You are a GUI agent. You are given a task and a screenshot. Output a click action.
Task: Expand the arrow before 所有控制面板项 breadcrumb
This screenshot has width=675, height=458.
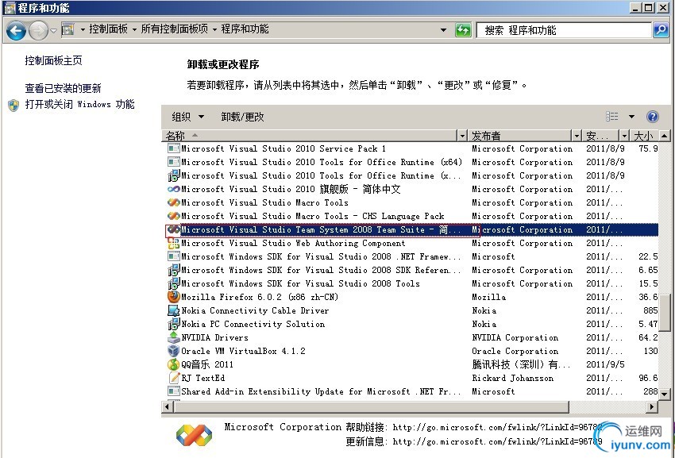134,29
